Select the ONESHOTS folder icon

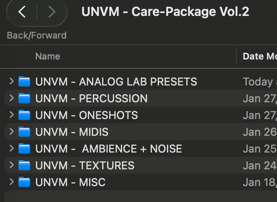[25, 115]
